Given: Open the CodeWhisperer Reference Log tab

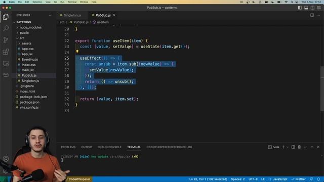Looking at the screenshot, I should (169, 147).
